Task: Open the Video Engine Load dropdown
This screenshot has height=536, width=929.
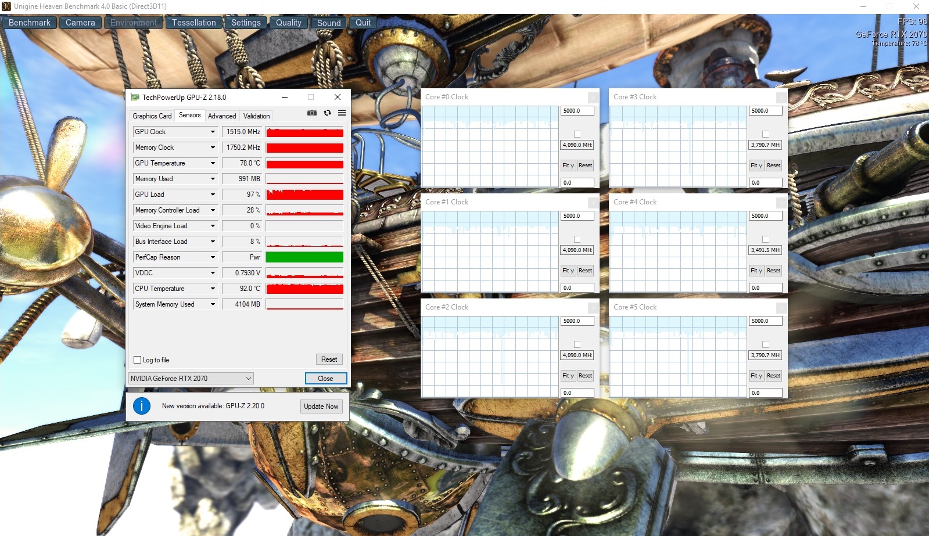Action: (x=213, y=226)
